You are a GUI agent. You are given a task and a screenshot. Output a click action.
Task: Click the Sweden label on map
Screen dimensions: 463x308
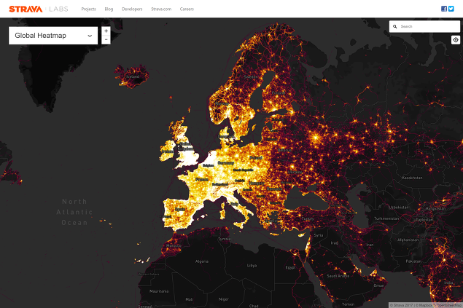point(250,77)
